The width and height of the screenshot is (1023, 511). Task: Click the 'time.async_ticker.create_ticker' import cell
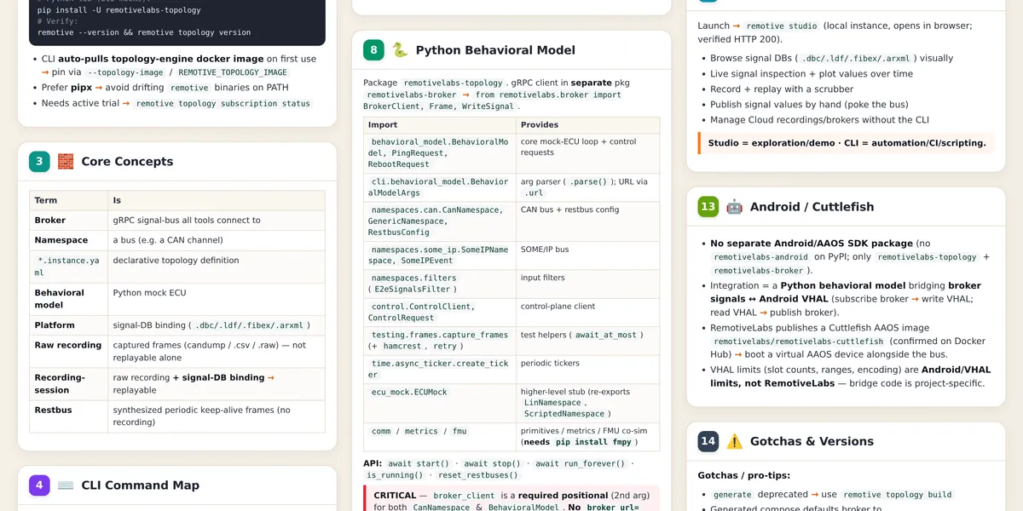click(440, 369)
